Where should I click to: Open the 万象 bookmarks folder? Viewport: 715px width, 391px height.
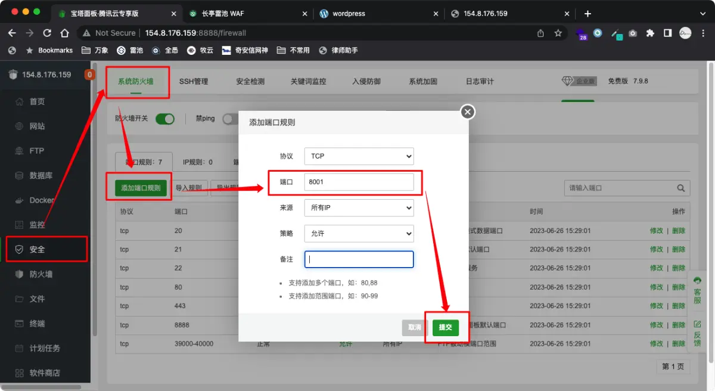pyautogui.click(x=95, y=51)
